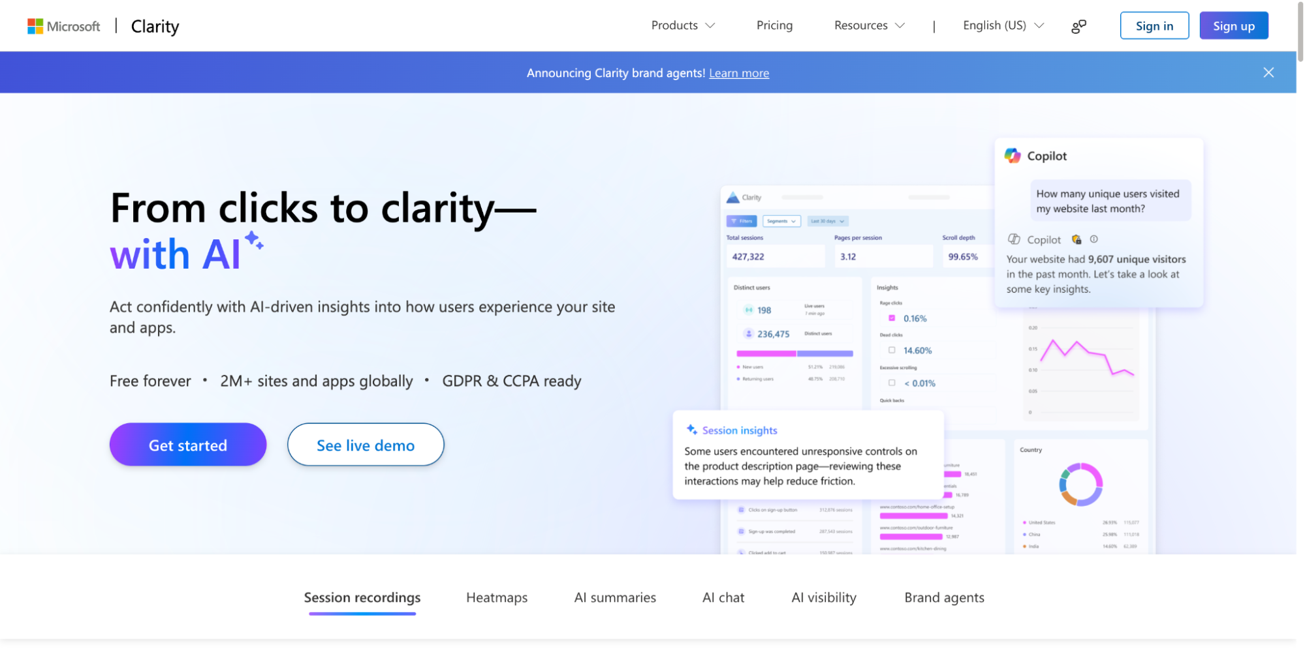
Task: Click the 427,322 total sessions value
Action: [748, 257]
